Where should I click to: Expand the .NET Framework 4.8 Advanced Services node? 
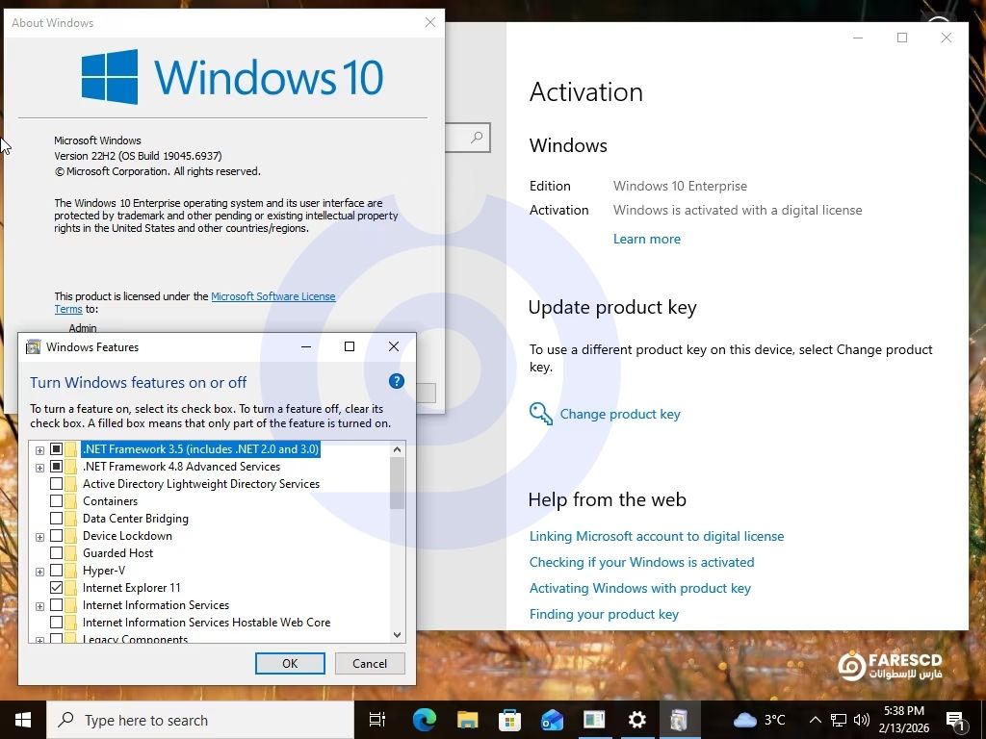click(39, 467)
